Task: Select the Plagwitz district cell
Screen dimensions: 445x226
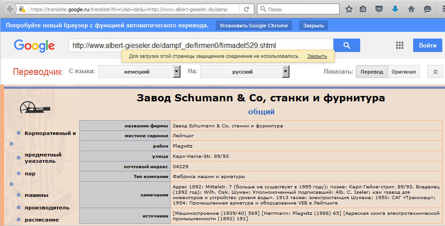Action: pos(306,146)
